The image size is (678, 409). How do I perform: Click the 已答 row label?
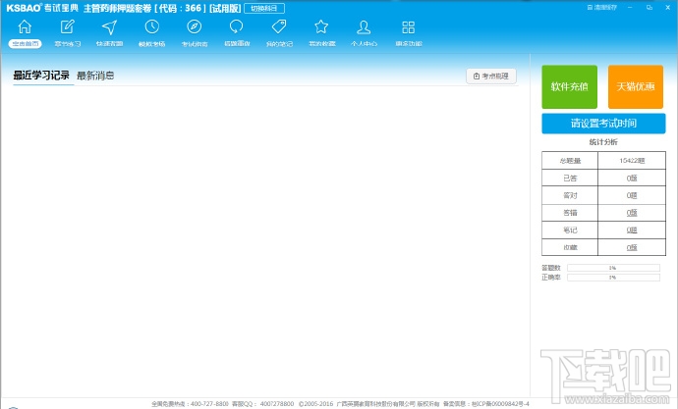point(570,178)
